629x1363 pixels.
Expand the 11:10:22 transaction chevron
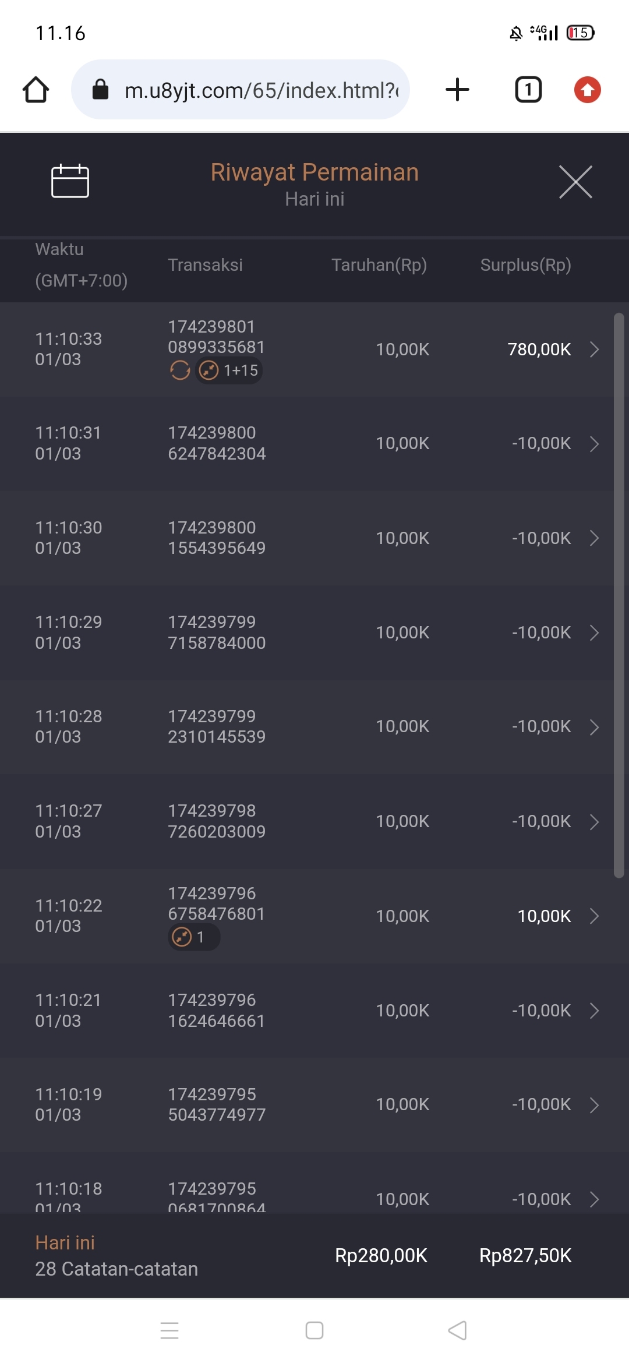[x=594, y=916]
